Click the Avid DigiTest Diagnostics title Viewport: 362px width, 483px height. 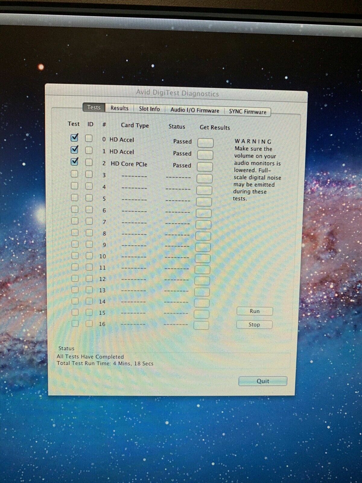tap(177, 93)
